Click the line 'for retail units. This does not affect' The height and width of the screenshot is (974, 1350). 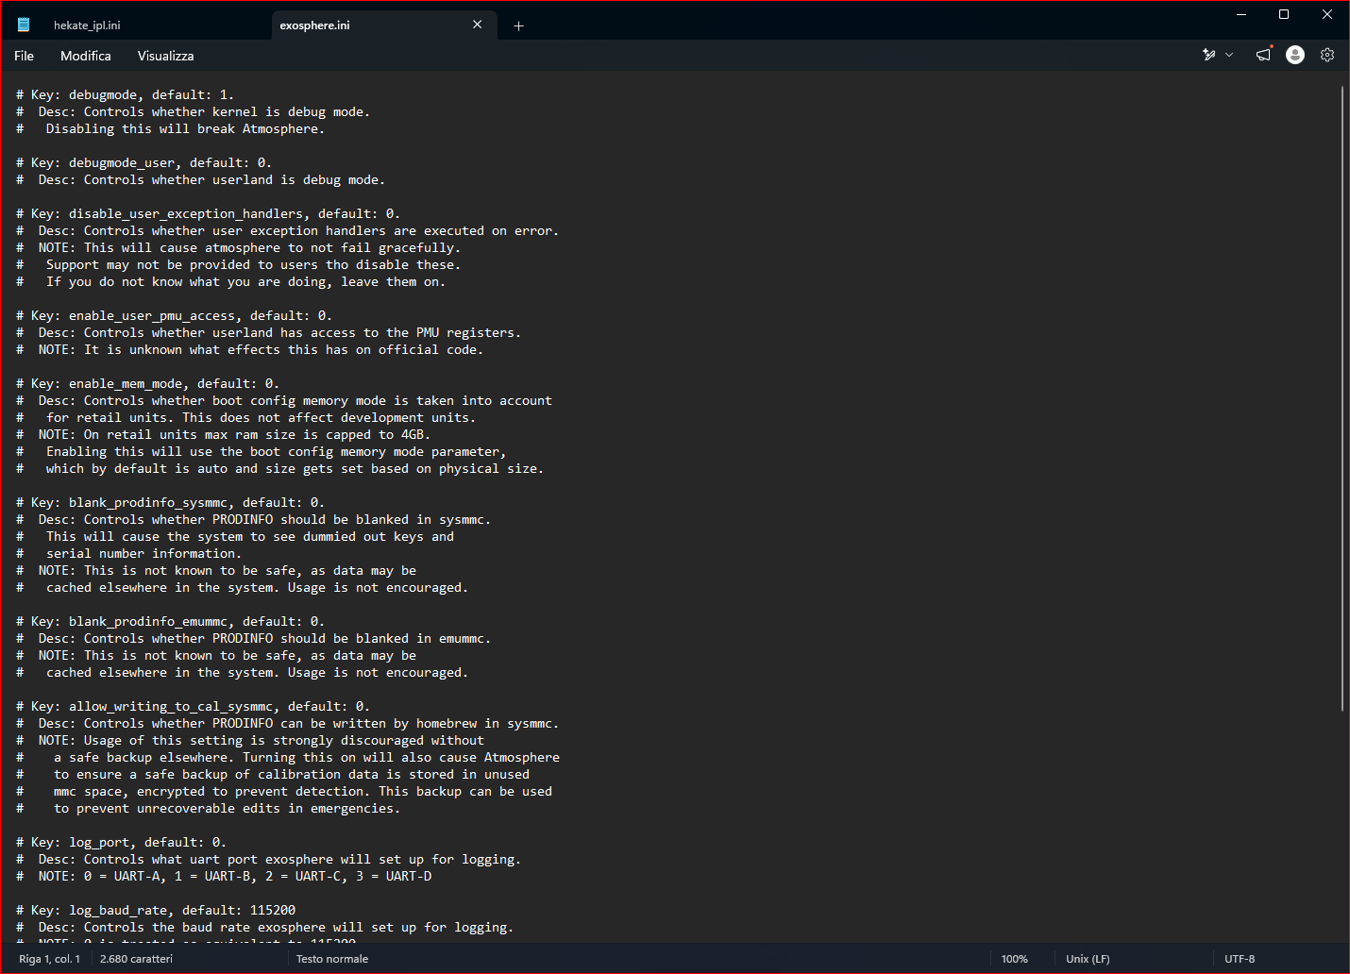[245, 418]
